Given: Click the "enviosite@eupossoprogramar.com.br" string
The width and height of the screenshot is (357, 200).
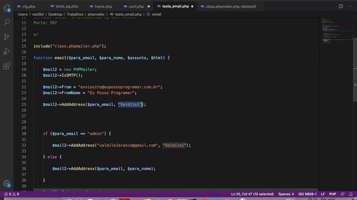Looking at the screenshot, I should 119,87.
